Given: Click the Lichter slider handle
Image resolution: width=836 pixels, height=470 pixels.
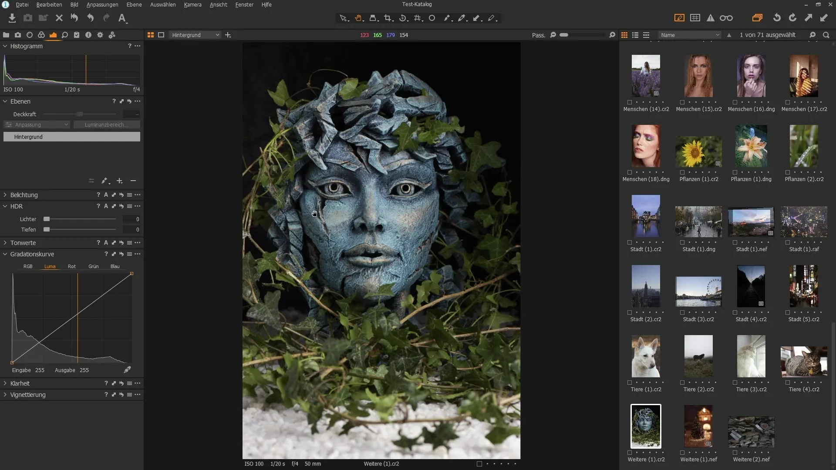Looking at the screenshot, I should point(47,219).
